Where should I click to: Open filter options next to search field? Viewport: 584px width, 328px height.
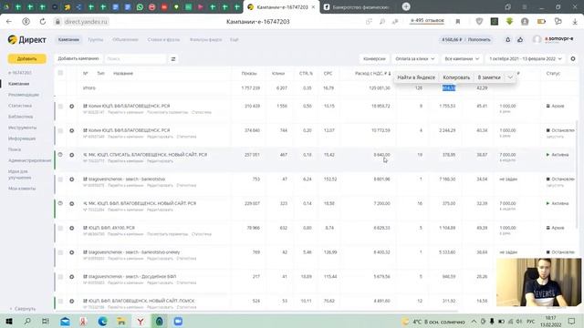click(173, 58)
